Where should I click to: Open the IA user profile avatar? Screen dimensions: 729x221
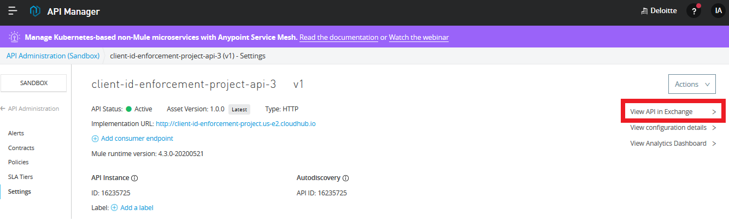[x=718, y=11]
